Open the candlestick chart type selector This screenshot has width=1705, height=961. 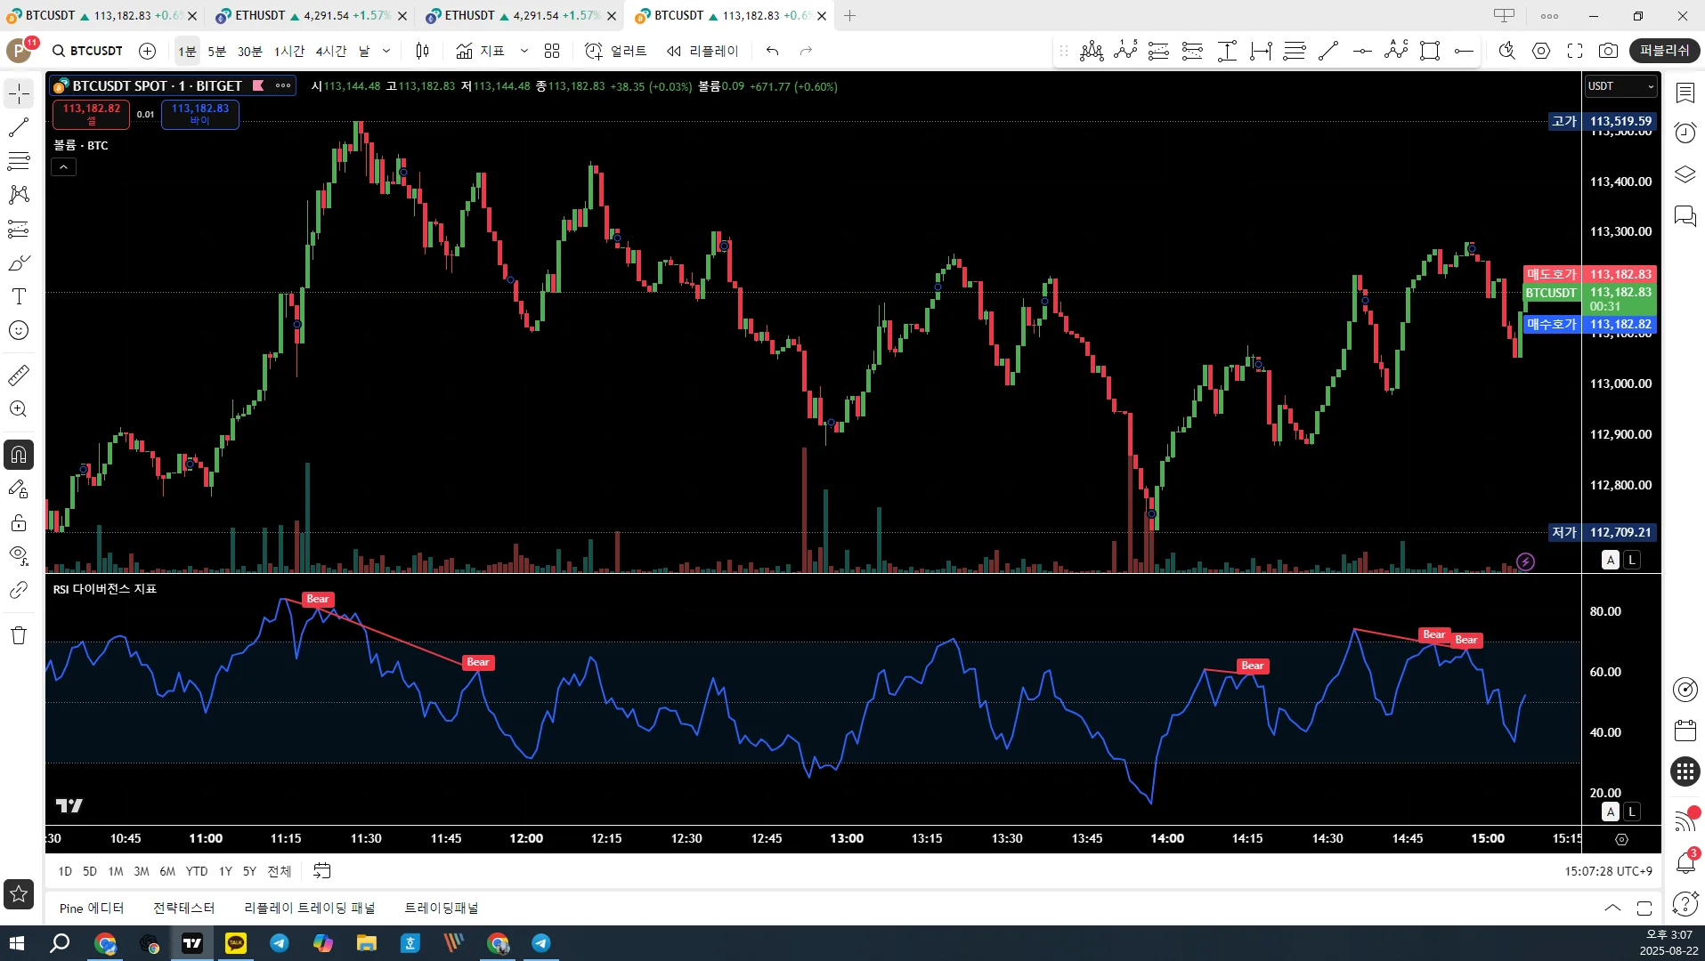click(423, 51)
